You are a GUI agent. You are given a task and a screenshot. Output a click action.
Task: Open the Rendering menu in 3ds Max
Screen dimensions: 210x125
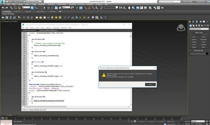(x=72, y=4)
